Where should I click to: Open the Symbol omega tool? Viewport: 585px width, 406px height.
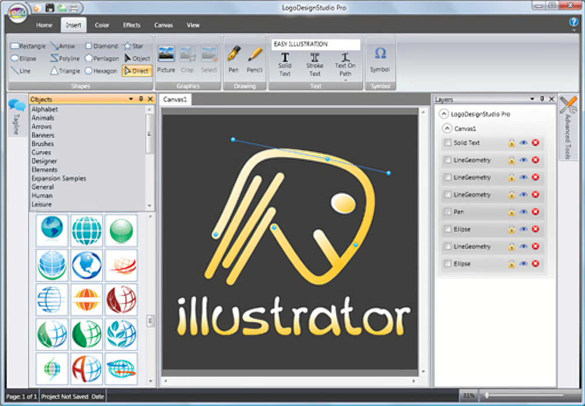380,60
